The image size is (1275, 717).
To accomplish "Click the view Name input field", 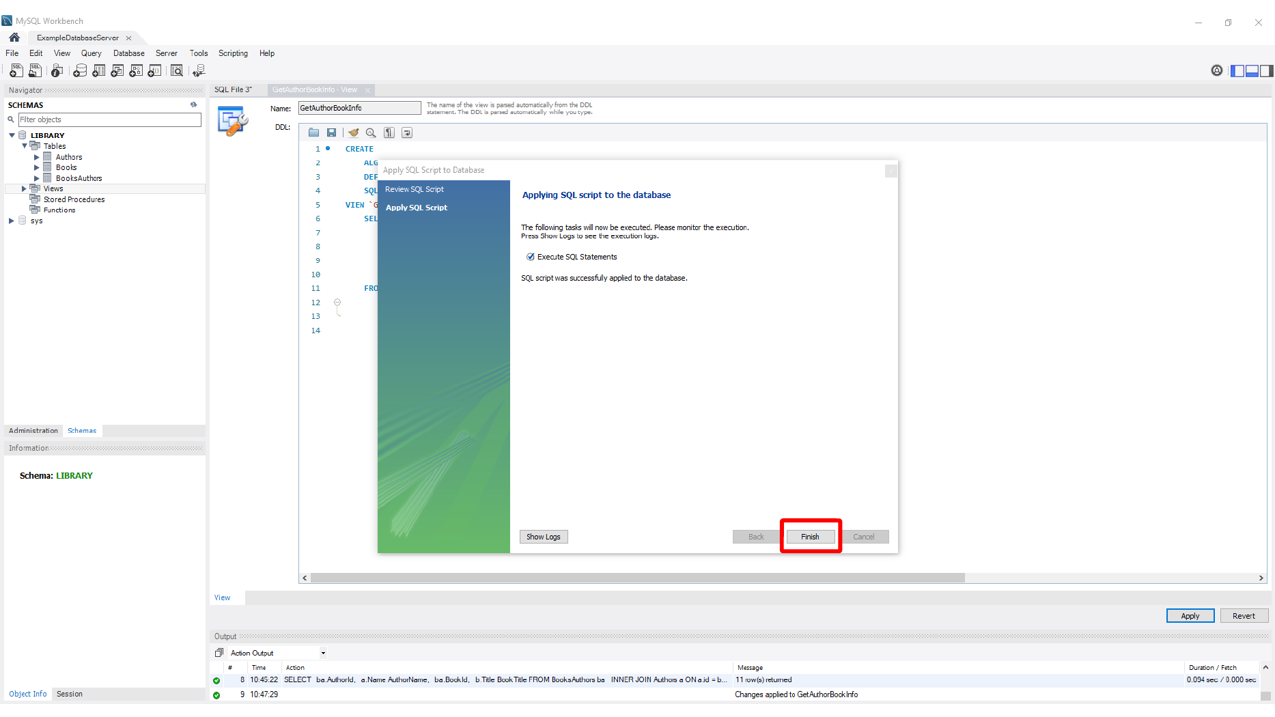I will 360,108.
